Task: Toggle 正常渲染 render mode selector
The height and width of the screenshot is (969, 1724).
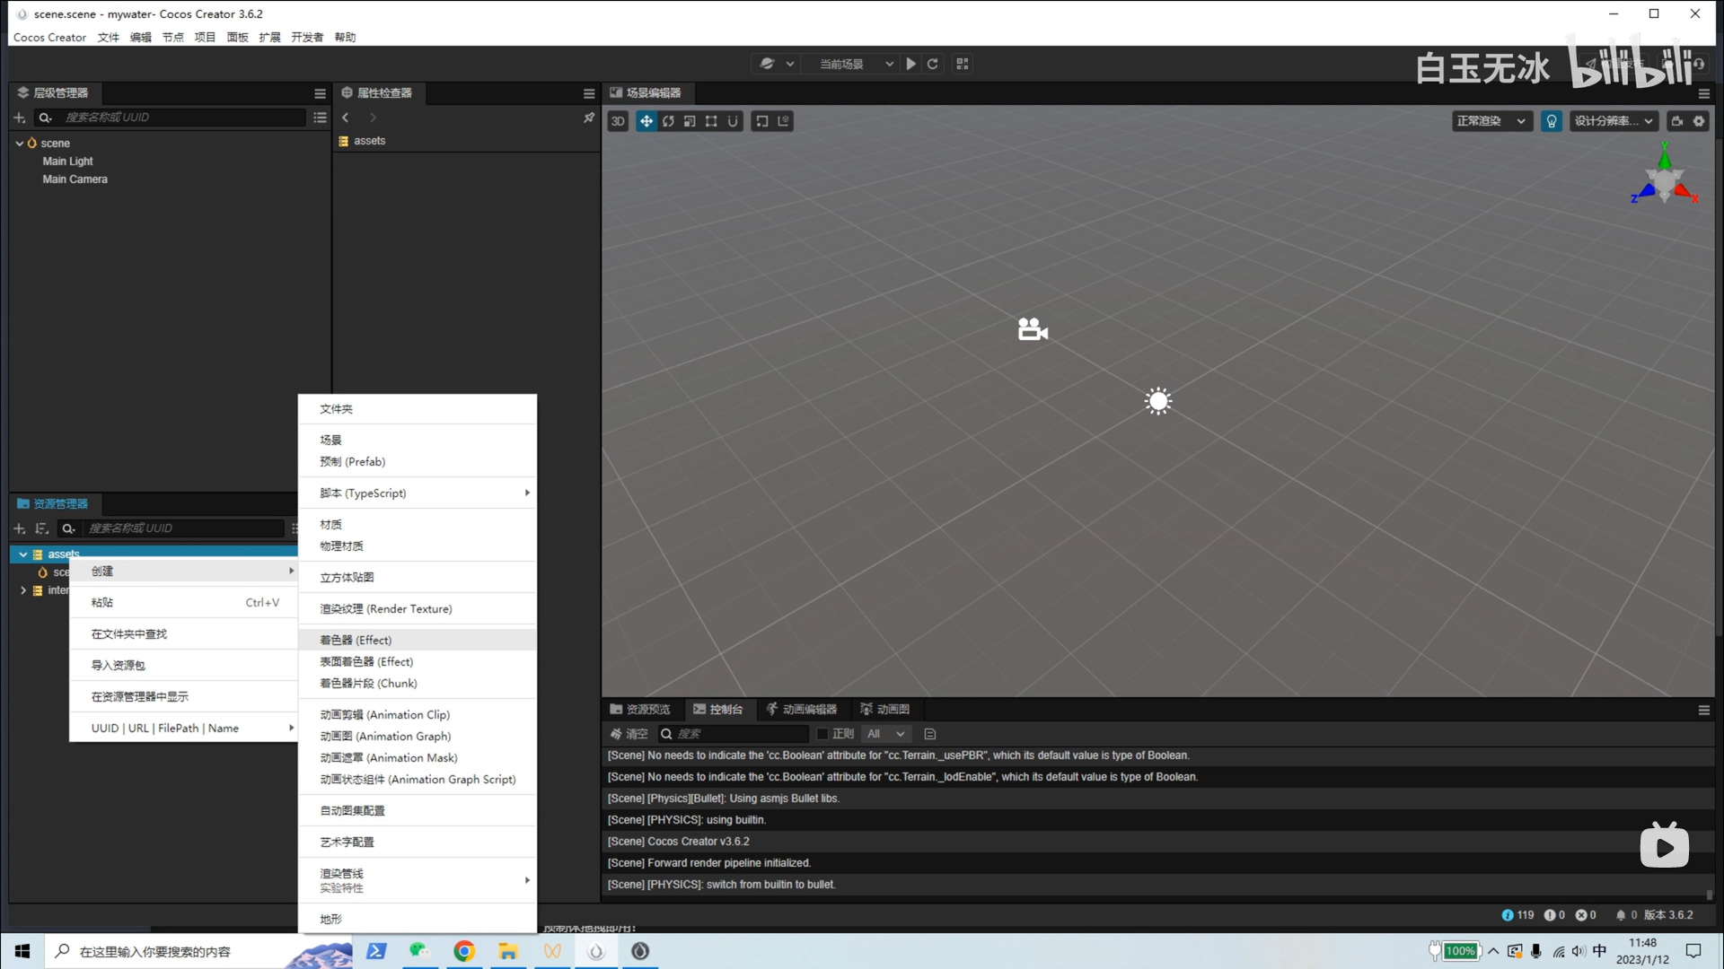Action: [1491, 120]
